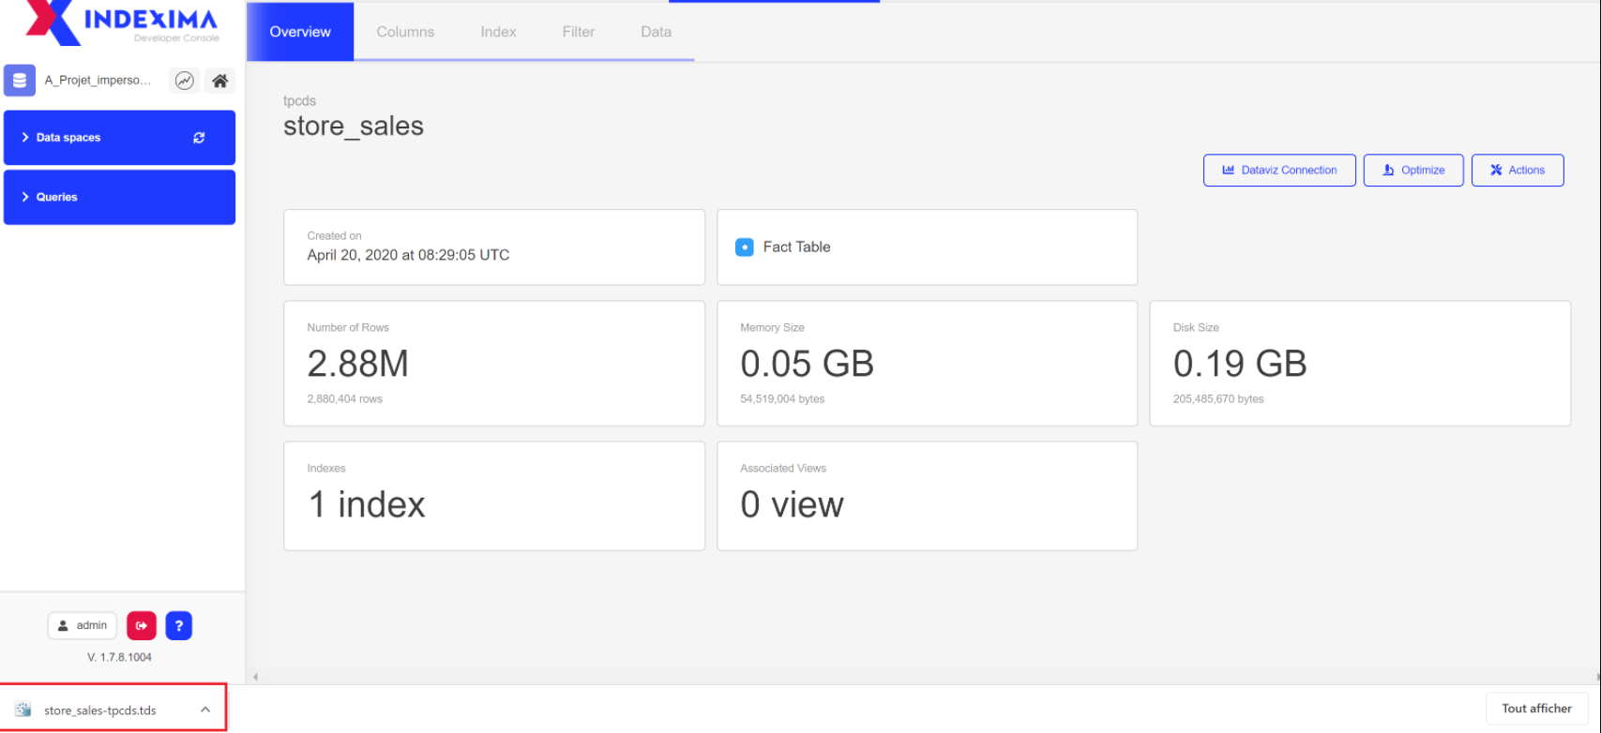Viewport: 1601px width, 733px height.
Task: Click the store_sales-tpcds.tds file icon
Action: [x=23, y=710]
